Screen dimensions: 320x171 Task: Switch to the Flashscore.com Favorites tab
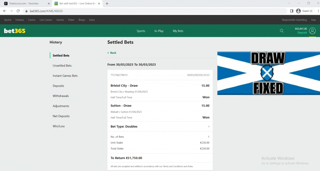(25, 3)
